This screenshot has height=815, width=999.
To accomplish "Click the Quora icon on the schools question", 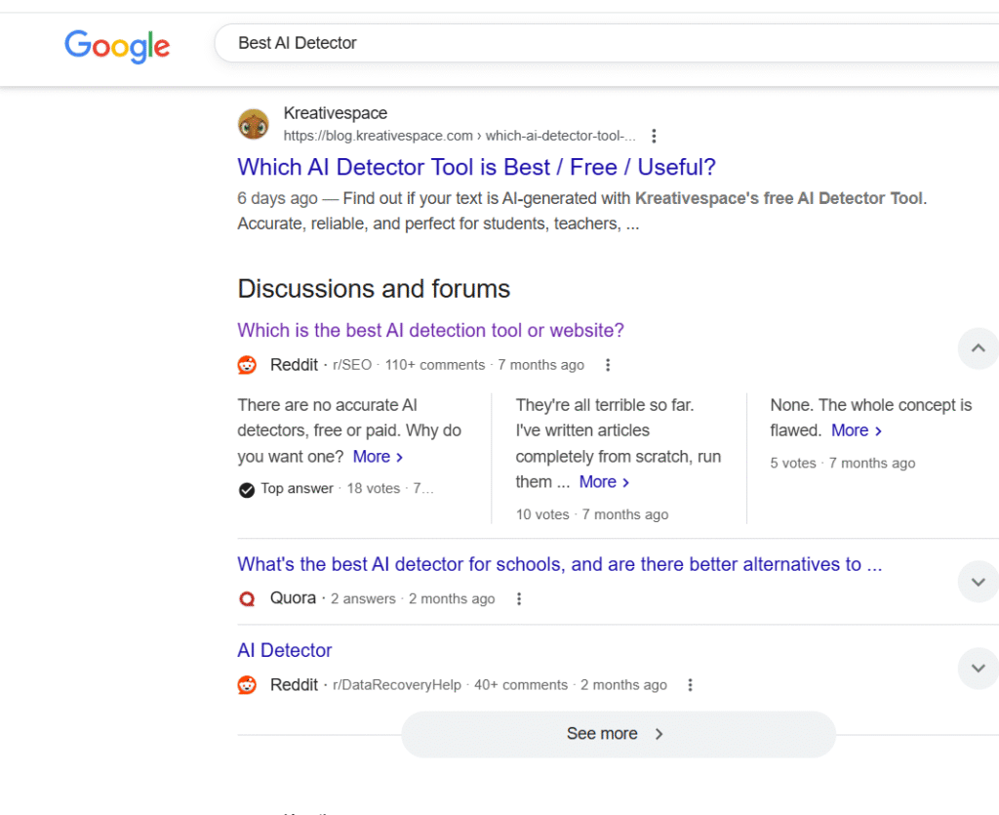I will 247,598.
